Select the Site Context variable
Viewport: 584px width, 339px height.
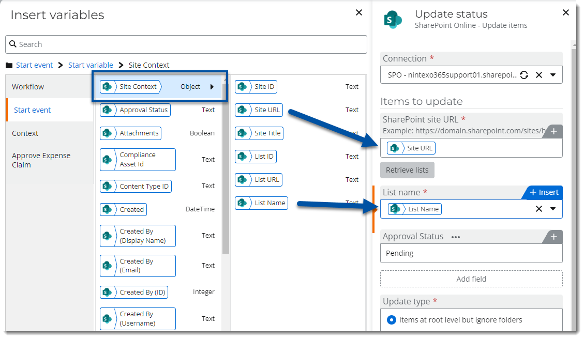(130, 87)
